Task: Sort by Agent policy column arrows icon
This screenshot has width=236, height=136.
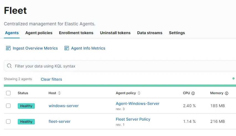Action: click(139, 93)
